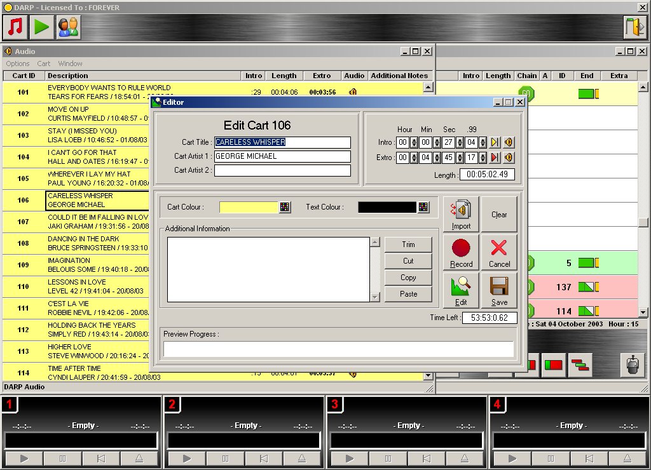This screenshot has width=651, height=470.
Task: Open the Cart menu in Audio window
Action: (x=44, y=64)
